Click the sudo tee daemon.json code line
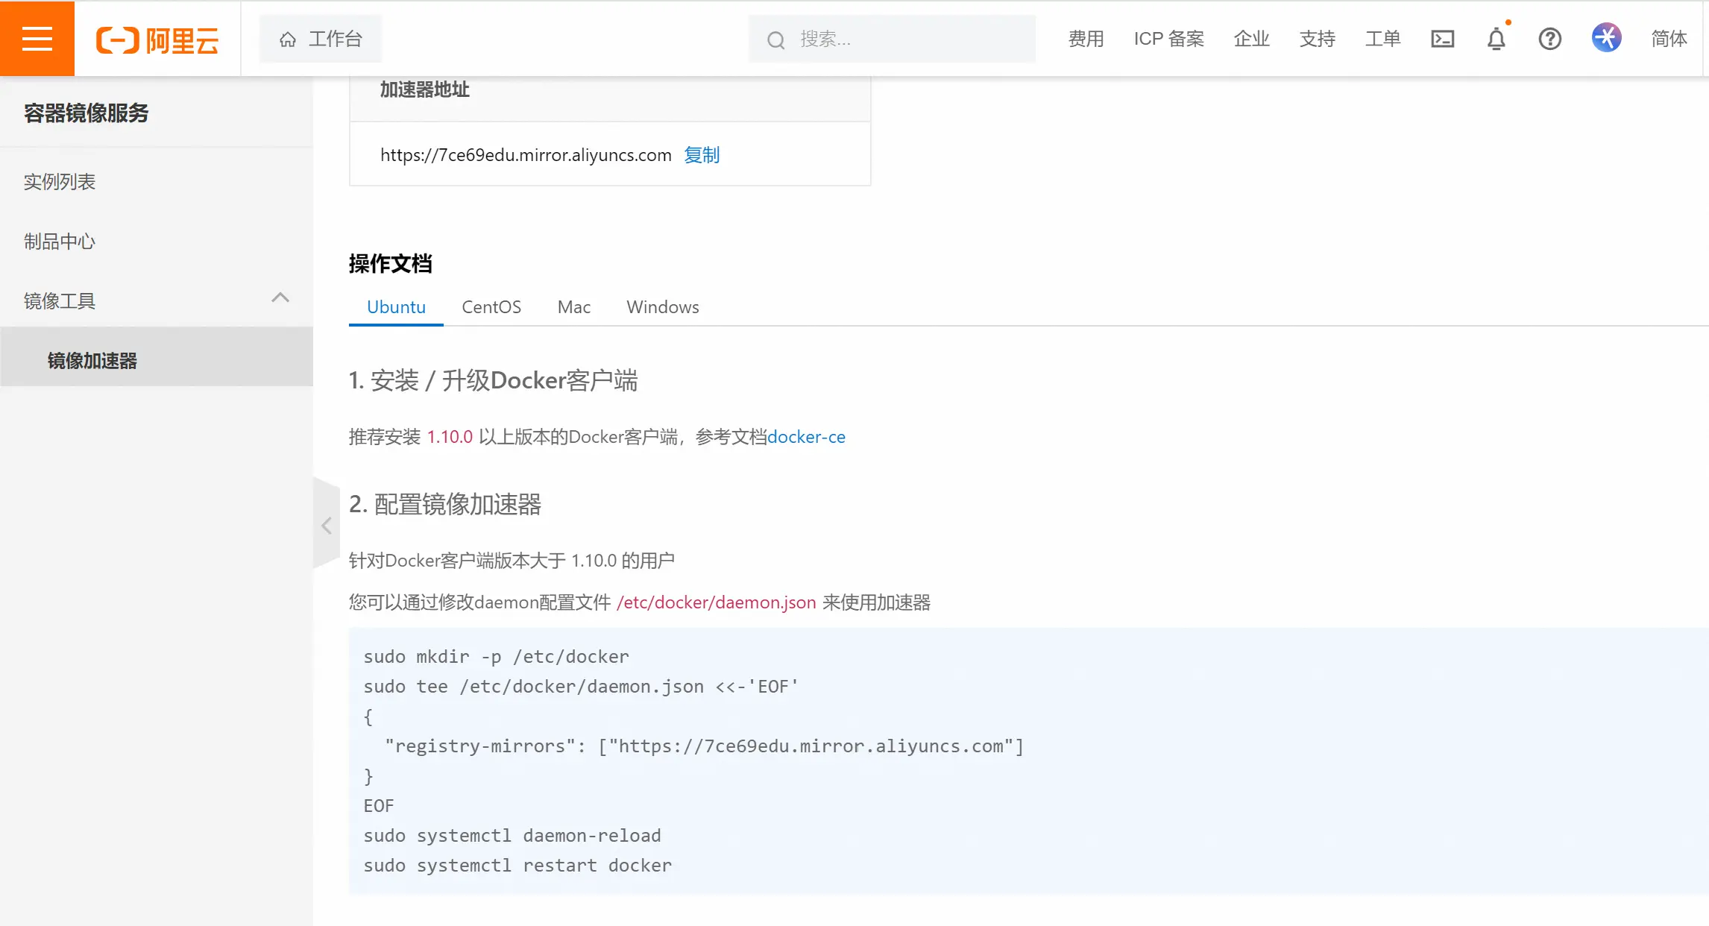The image size is (1709, 926). pos(581,687)
